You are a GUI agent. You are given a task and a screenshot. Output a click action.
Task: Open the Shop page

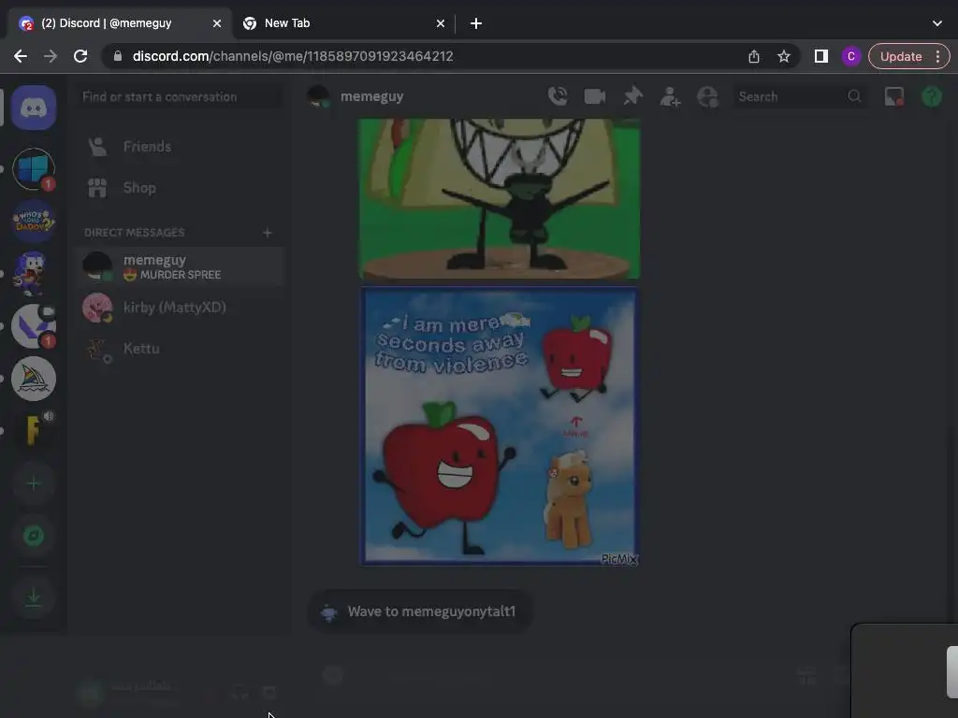(180, 188)
